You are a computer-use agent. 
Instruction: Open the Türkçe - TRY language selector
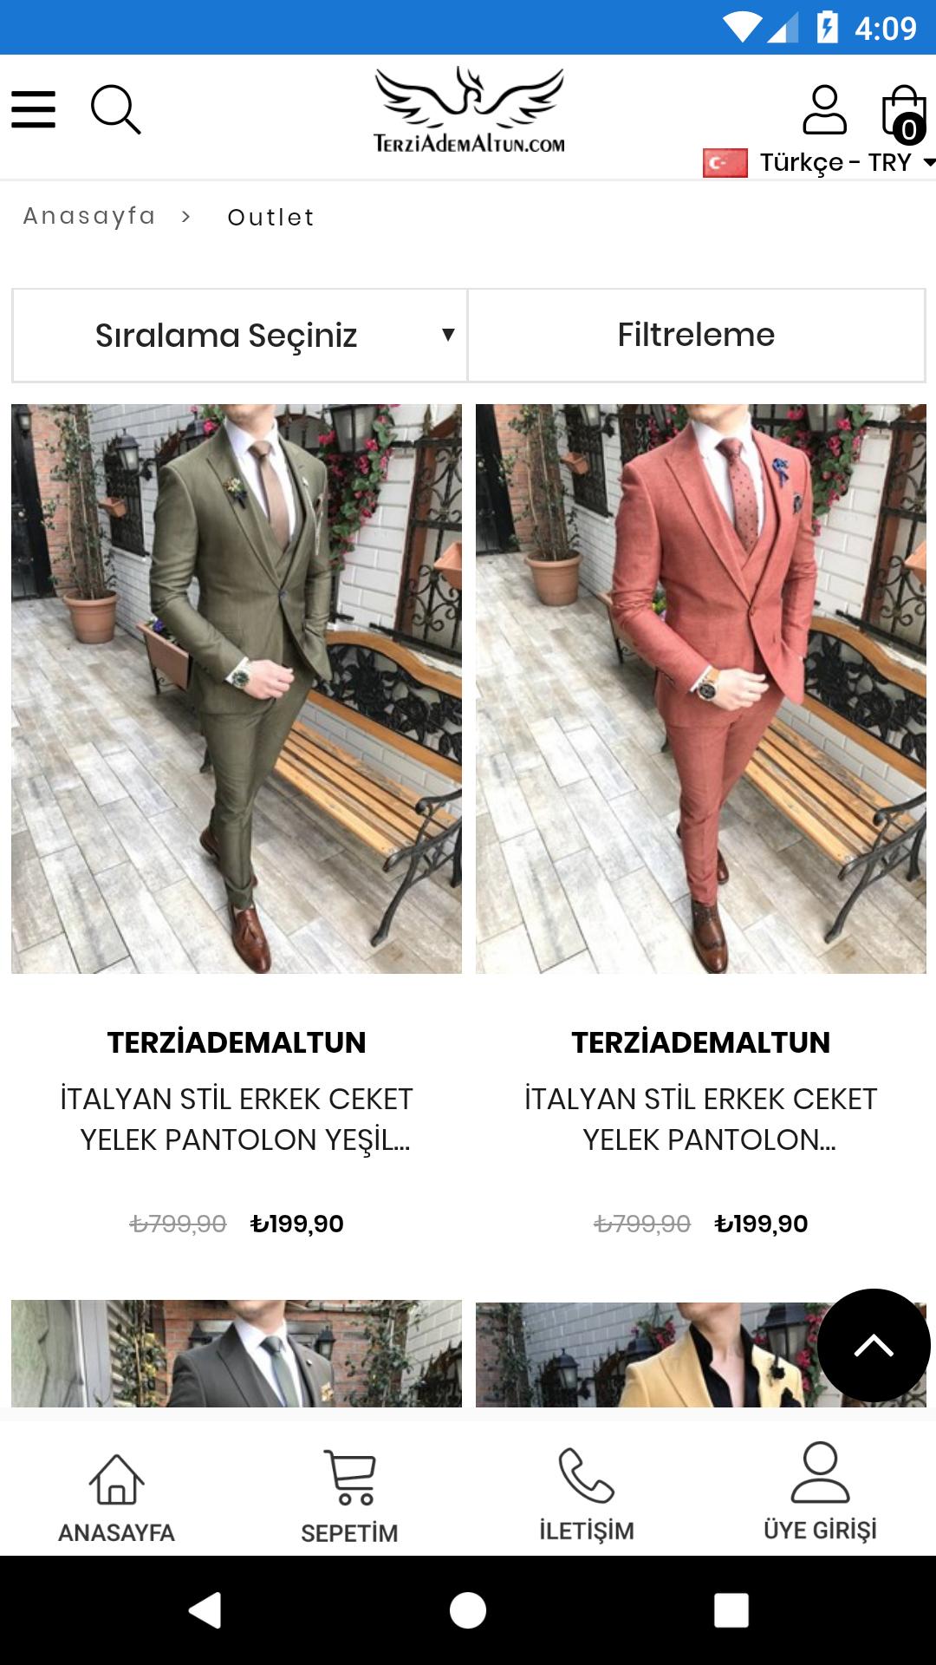click(x=819, y=162)
